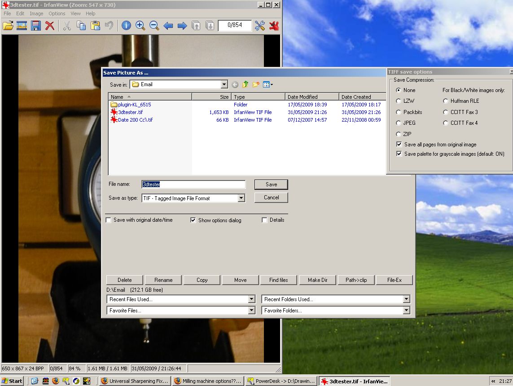The width and height of the screenshot is (513, 386).
Task: Sort files by Date Modified column header
Action: pos(312,97)
